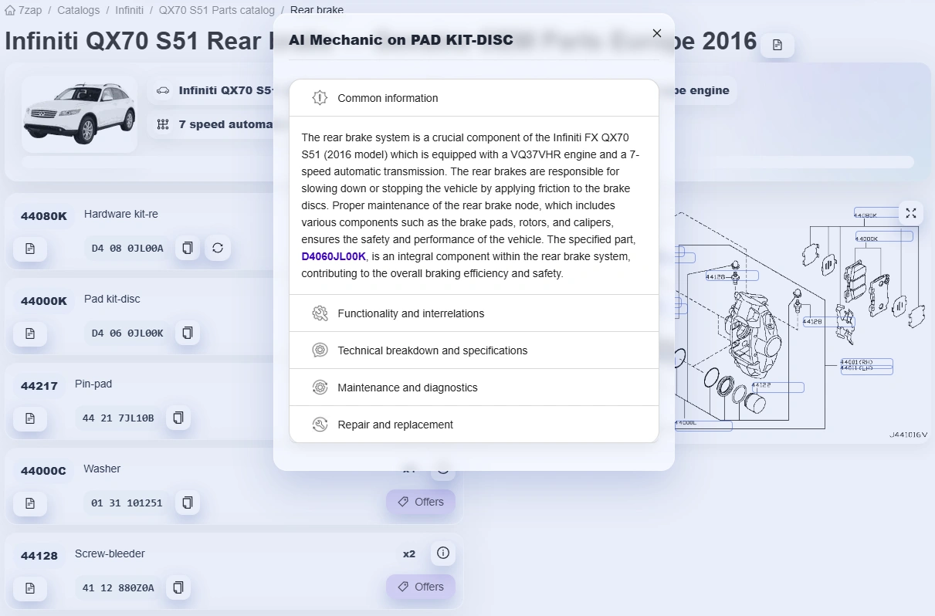Copy part number 01 31 101251

[x=188, y=503]
